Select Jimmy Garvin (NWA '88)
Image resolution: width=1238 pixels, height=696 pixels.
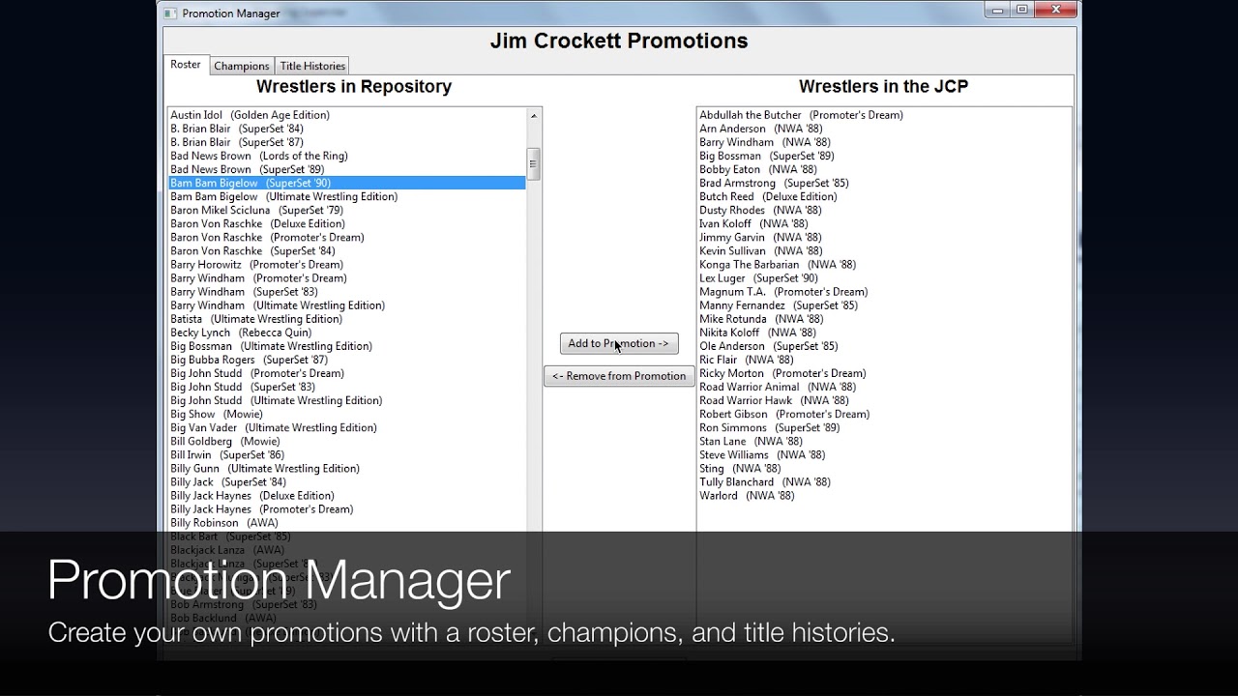point(884,237)
